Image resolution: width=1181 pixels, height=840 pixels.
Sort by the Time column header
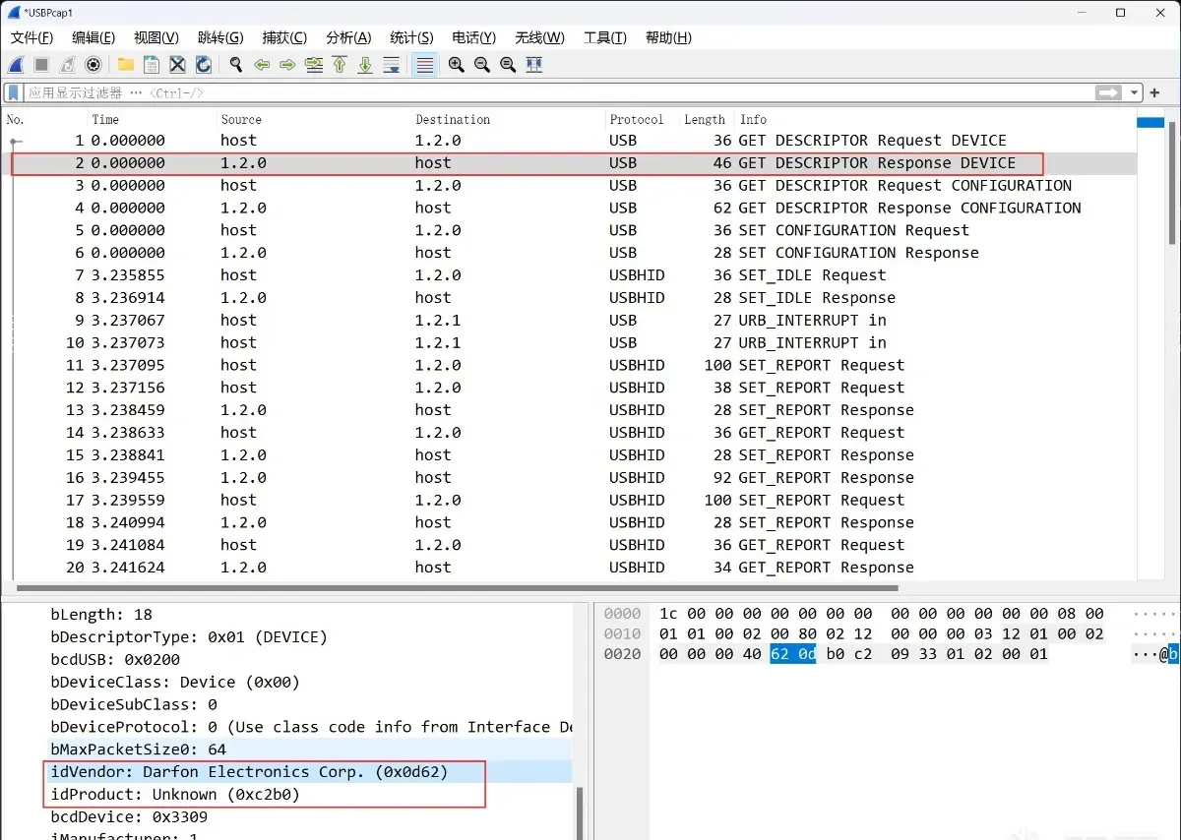[152, 119]
